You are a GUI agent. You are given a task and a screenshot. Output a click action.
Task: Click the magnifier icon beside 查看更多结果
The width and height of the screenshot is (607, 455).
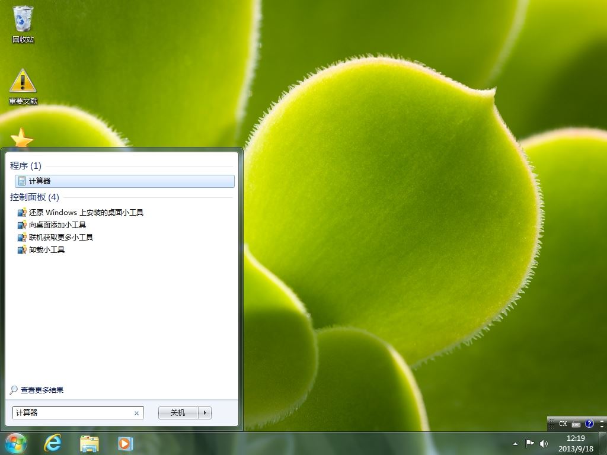click(14, 390)
